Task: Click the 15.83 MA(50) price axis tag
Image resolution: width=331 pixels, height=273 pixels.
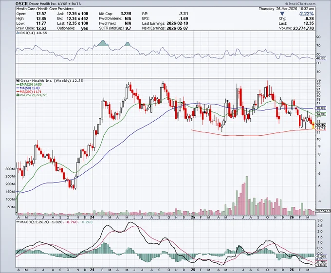Action: [x=321, y=108]
